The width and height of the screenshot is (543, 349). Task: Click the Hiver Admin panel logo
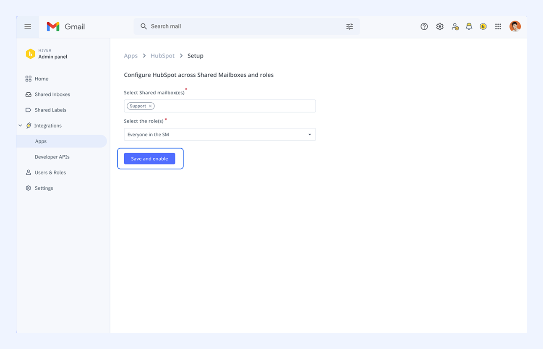pyautogui.click(x=30, y=54)
